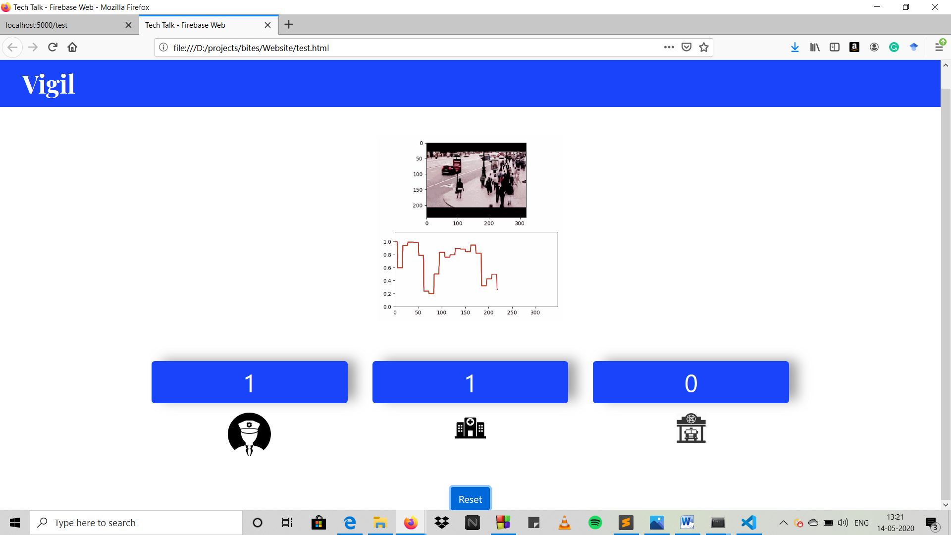Click the police counter button showing 1

point(249,382)
